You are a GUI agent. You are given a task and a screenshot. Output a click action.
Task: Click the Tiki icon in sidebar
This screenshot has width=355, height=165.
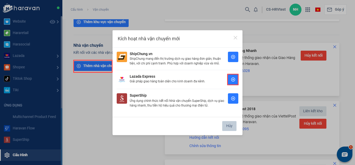[7, 90]
